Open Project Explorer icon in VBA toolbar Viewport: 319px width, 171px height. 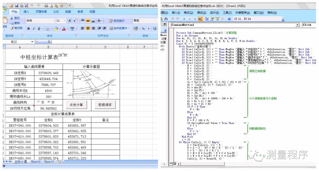point(207,19)
